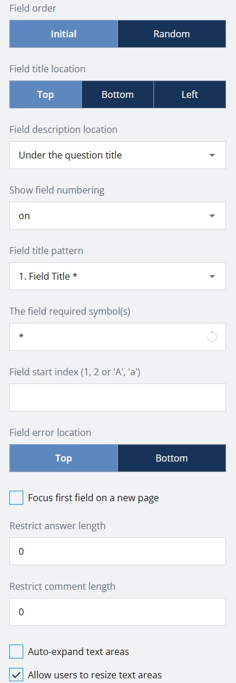236x683 pixels.
Task: Select Random field order
Action: coord(171,34)
